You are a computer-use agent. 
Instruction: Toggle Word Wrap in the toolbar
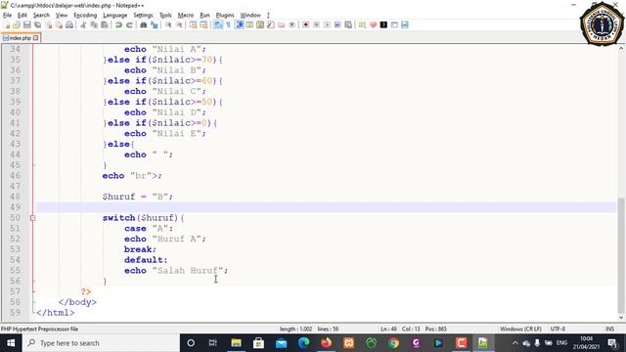tap(218, 24)
